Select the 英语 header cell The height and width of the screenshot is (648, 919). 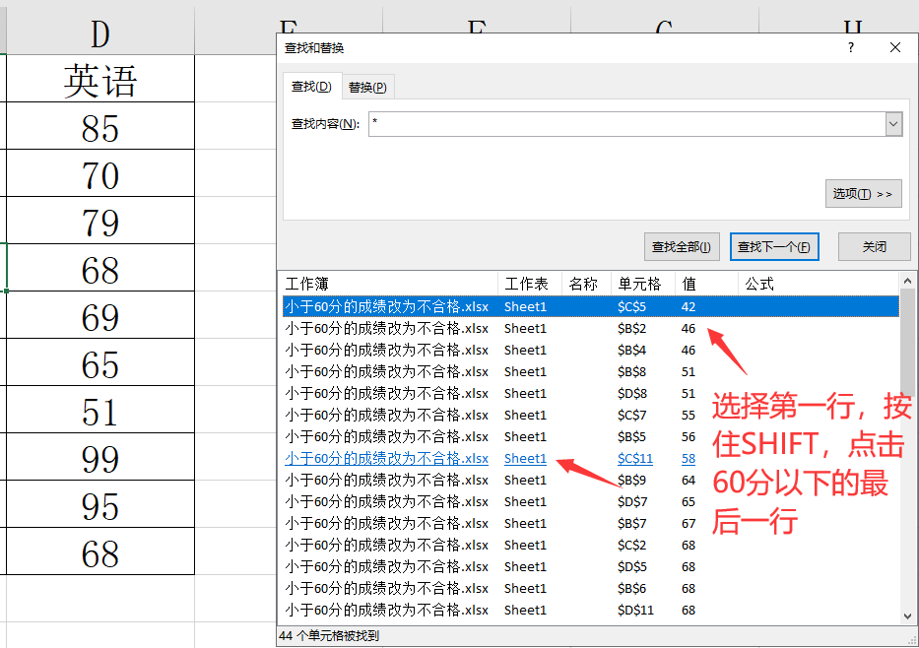coord(100,79)
